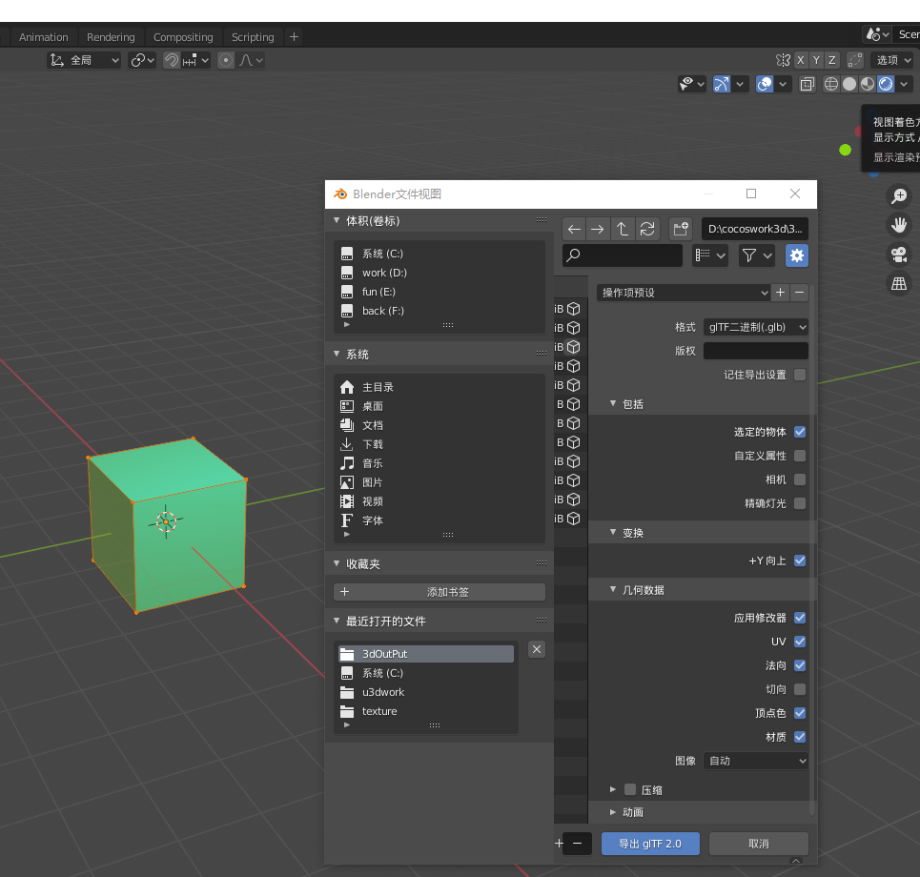The image size is (920, 877).
Task: Enable 切向 tangents checkbox
Action: (x=799, y=689)
